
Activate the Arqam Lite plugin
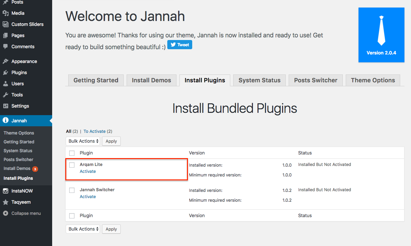pos(88,172)
